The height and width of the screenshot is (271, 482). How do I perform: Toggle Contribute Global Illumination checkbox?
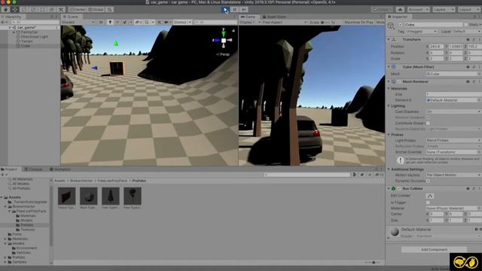[x=428, y=123]
